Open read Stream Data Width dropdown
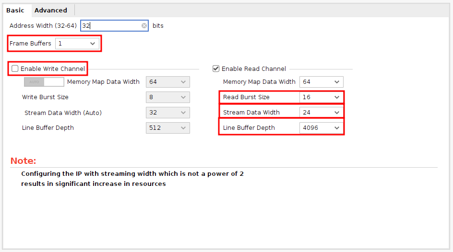 tap(322, 113)
